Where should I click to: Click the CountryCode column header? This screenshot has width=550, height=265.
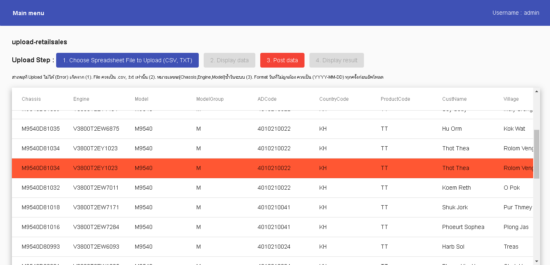point(334,99)
